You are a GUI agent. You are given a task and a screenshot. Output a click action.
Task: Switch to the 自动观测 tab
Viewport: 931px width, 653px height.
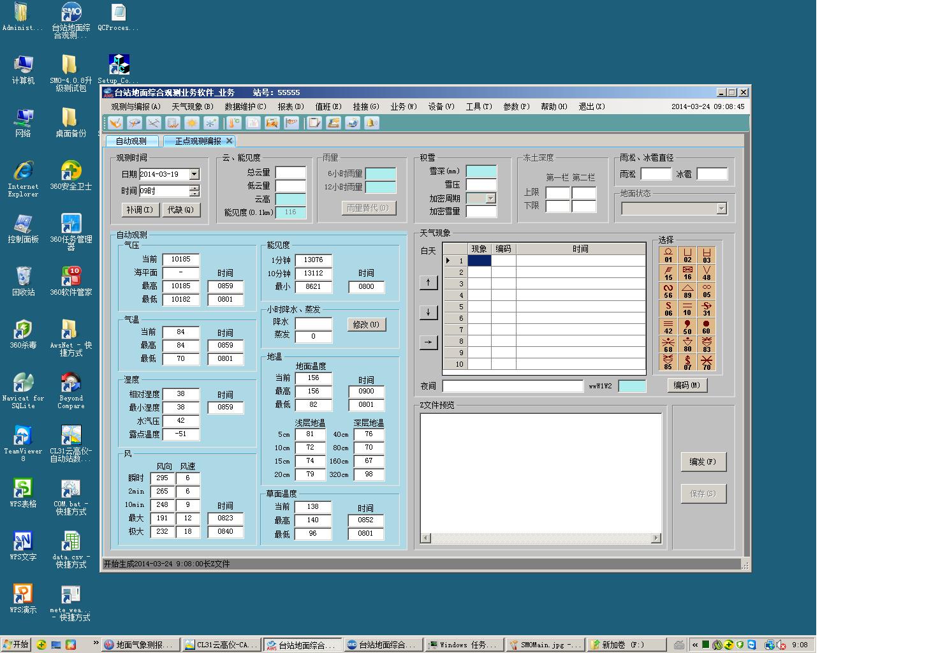coord(131,141)
